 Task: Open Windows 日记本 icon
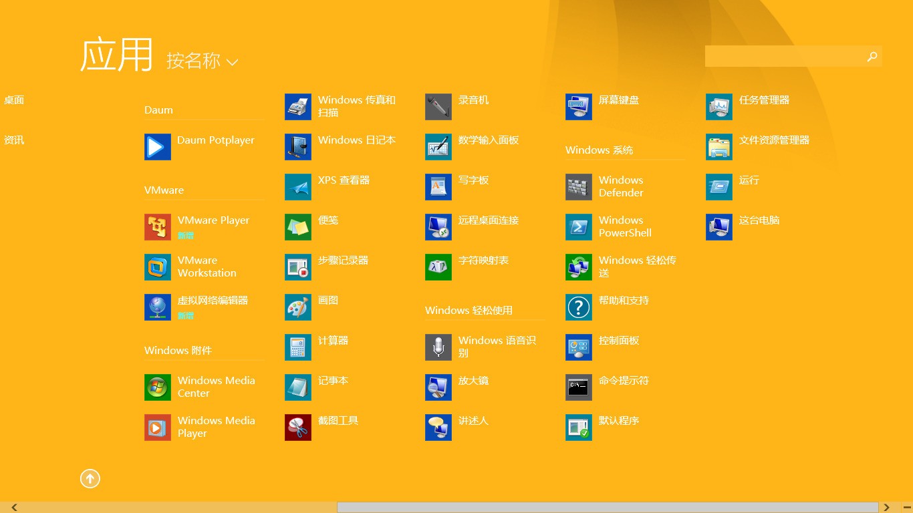click(298, 147)
